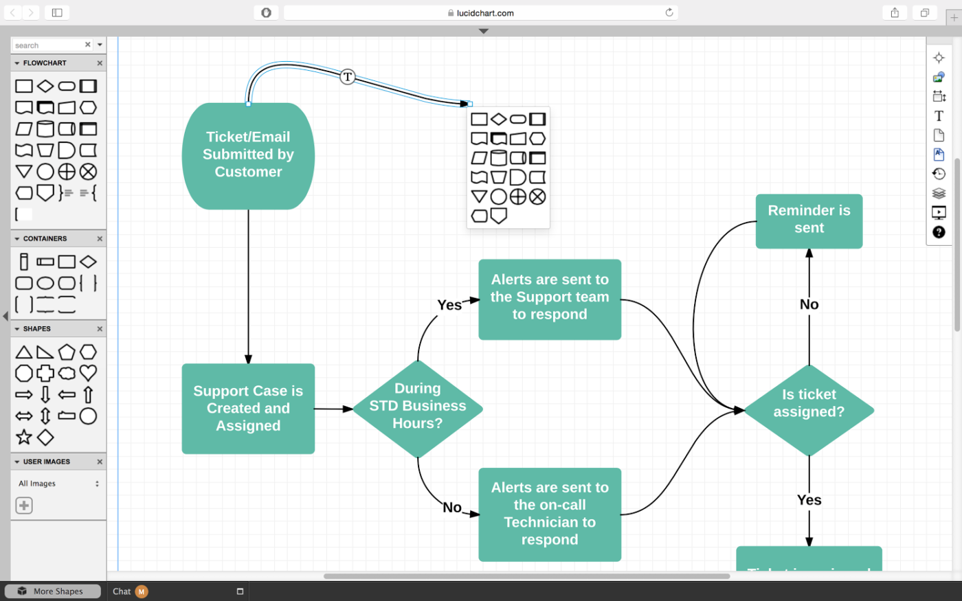Close the CONTAINERS shape library
The width and height of the screenshot is (962, 601).
point(100,239)
